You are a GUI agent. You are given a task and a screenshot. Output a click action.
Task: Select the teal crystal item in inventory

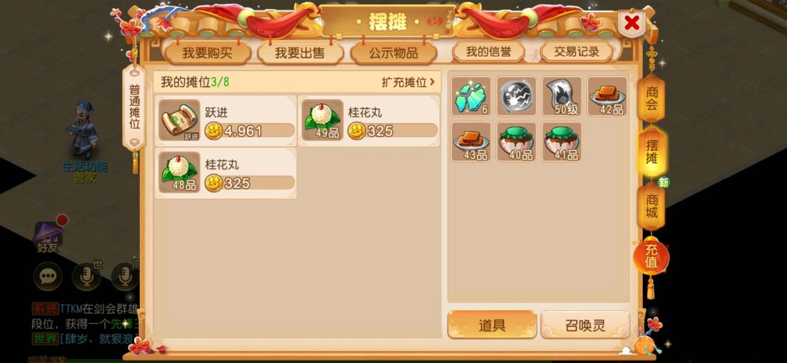pos(471,96)
